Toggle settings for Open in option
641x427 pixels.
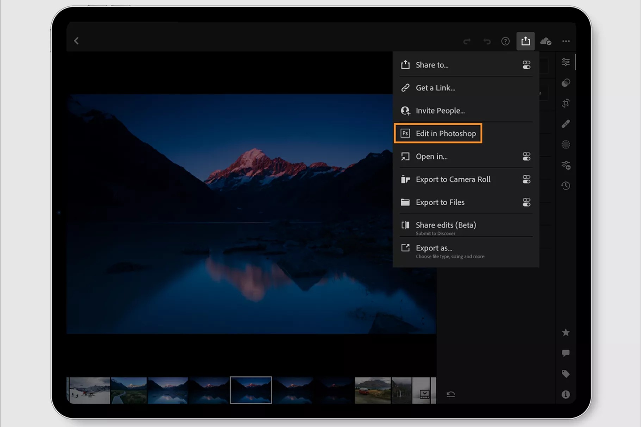[526, 156]
